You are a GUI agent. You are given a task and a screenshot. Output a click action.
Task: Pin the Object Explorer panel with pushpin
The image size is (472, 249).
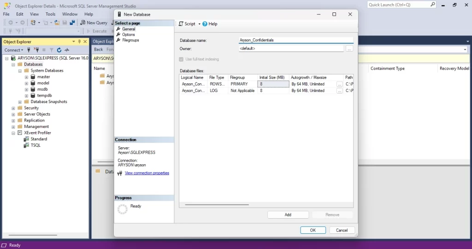click(79, 41)
